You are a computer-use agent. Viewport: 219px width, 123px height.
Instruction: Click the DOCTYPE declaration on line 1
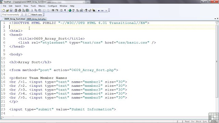[79, 23]
